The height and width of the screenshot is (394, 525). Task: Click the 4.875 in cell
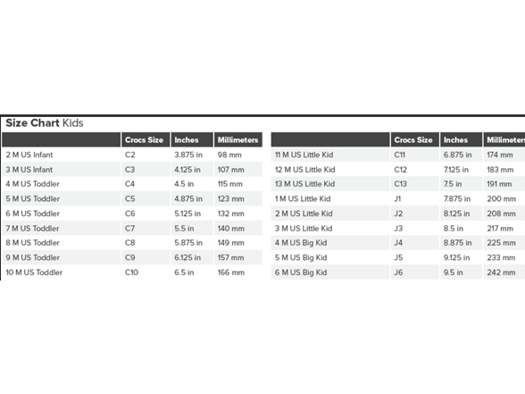192,198
